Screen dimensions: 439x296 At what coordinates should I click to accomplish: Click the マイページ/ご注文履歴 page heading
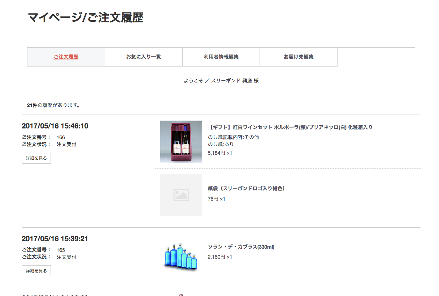point(85,17)
